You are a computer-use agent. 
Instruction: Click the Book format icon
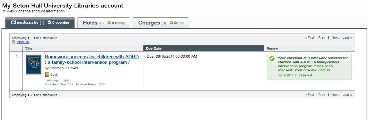tap(47, 74)
